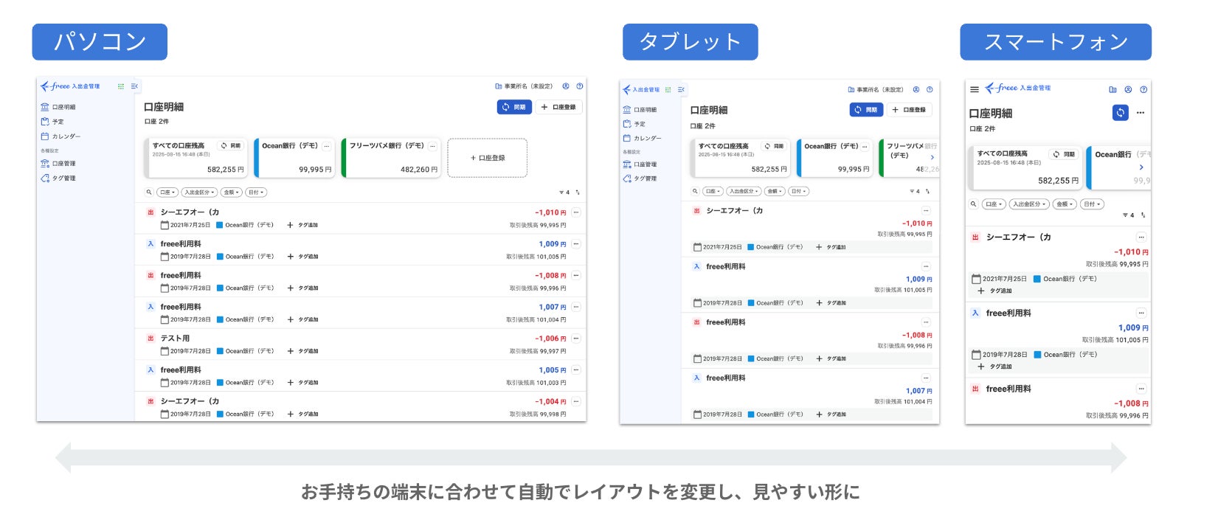Screen dimensions: 1218x517
Task: Open filter count icon in PC view
Action: point(564,192)
